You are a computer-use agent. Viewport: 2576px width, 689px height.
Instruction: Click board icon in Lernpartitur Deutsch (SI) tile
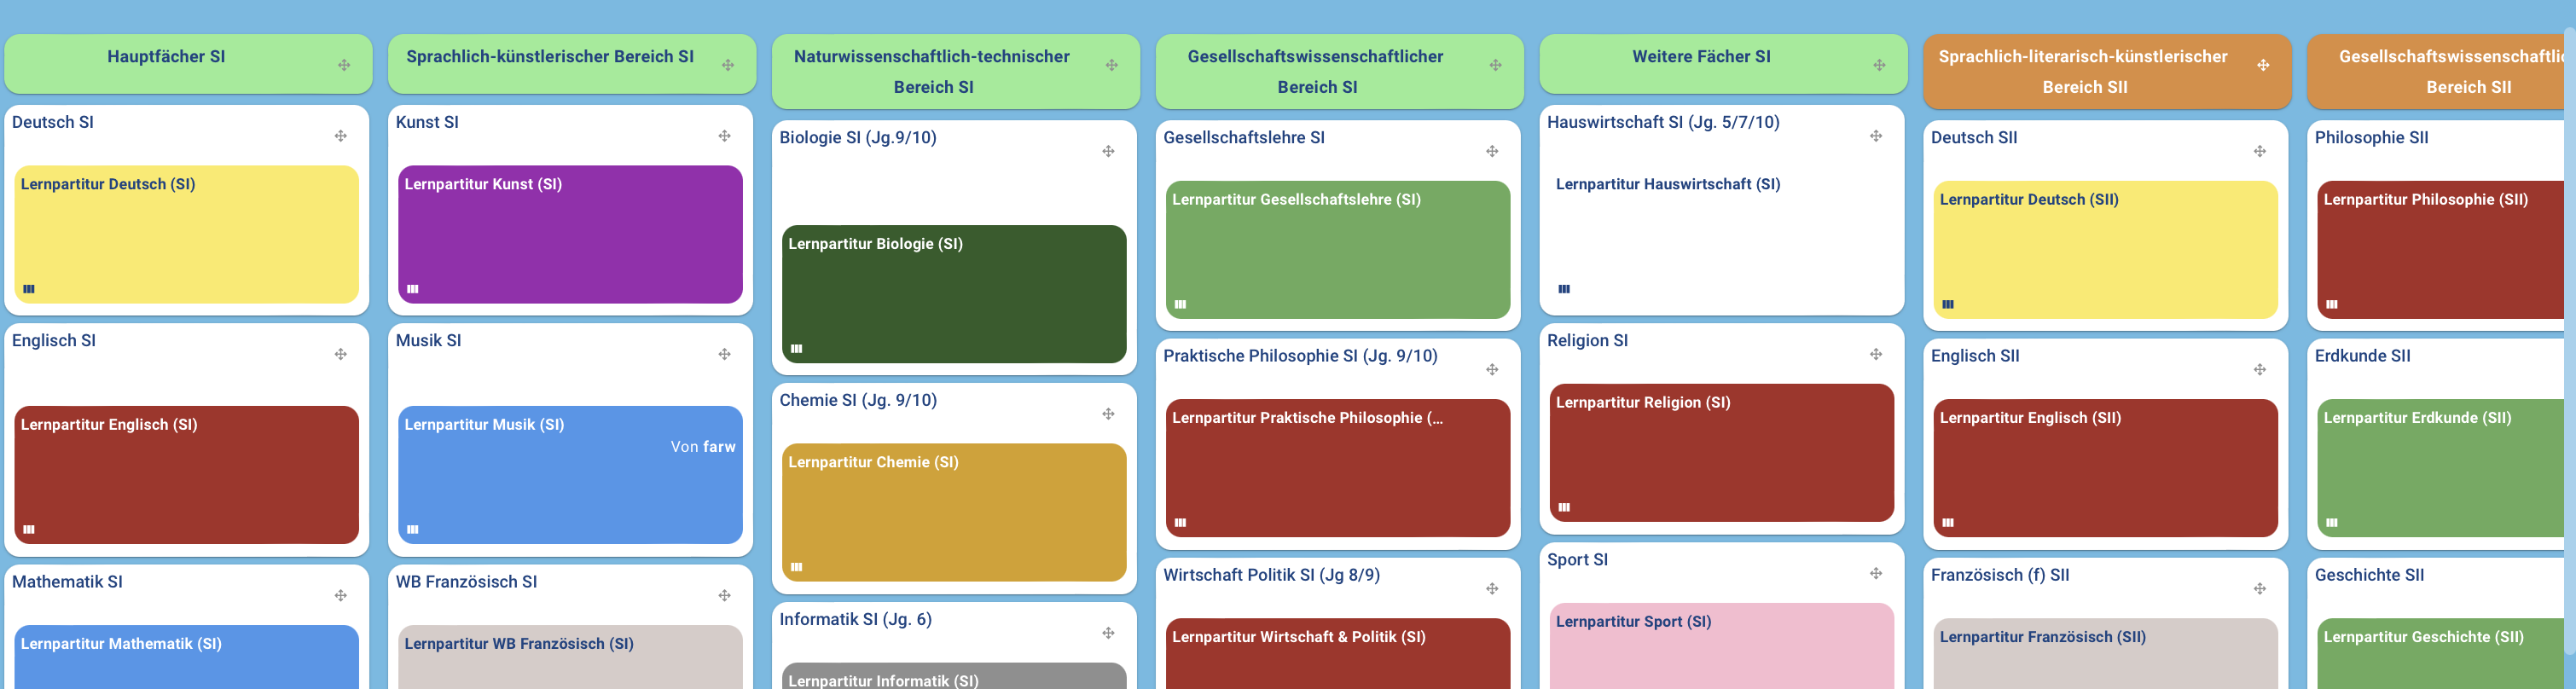tap(29, 289)
